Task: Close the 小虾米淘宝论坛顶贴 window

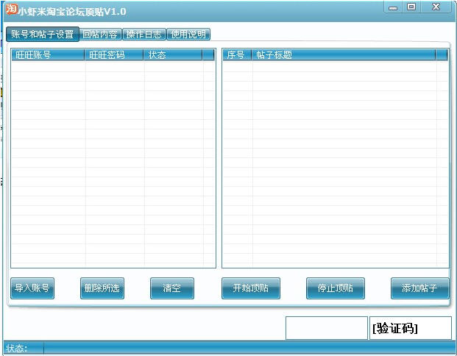Action: click(x=436, y=7)
